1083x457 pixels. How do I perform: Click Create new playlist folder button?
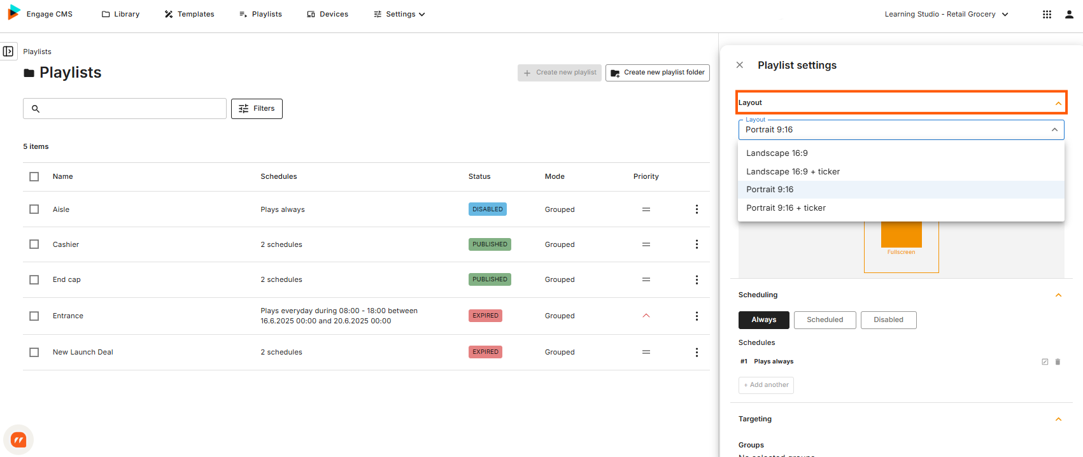click(x=658, y=73)
